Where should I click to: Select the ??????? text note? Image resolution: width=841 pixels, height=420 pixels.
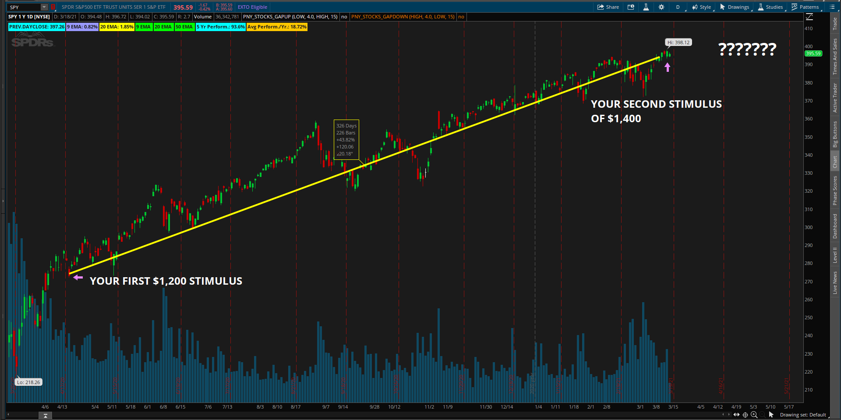point(747,49)
